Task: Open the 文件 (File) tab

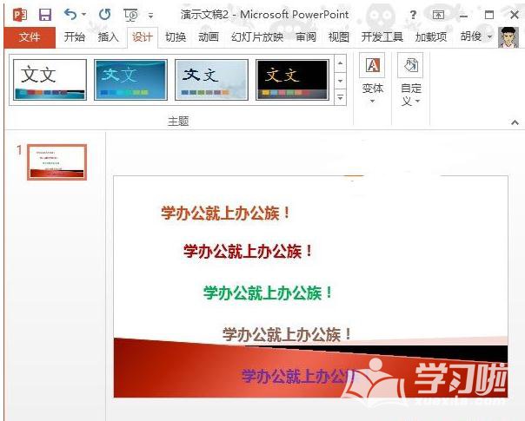Action: (30, 36)
